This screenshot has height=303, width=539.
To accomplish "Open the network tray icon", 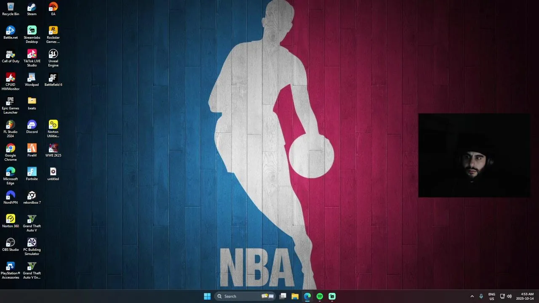I will [502, 296].
